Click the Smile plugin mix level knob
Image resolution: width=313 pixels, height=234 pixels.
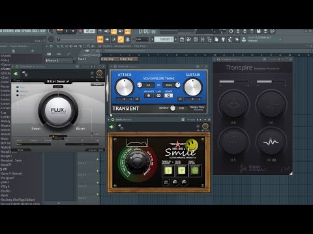coord(205,126)
